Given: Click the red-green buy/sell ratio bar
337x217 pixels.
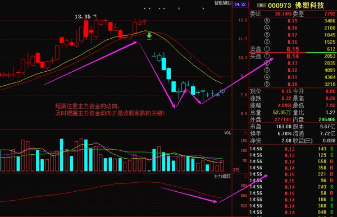Looking at the screenshot, I should tap(293, 52).
